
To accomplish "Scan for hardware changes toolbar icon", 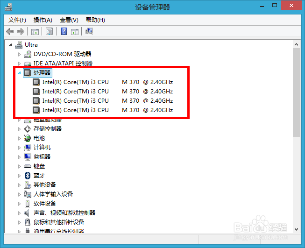I will (x=89, y=31).
